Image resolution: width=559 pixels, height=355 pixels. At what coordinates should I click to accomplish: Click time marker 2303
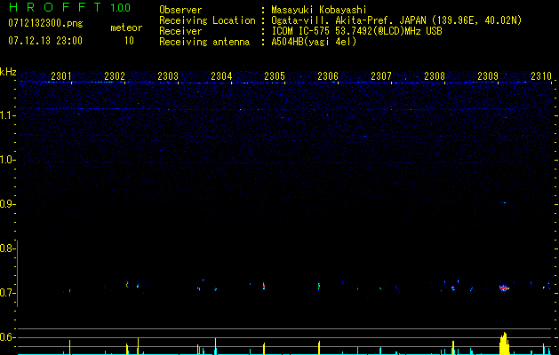point(168,75)
